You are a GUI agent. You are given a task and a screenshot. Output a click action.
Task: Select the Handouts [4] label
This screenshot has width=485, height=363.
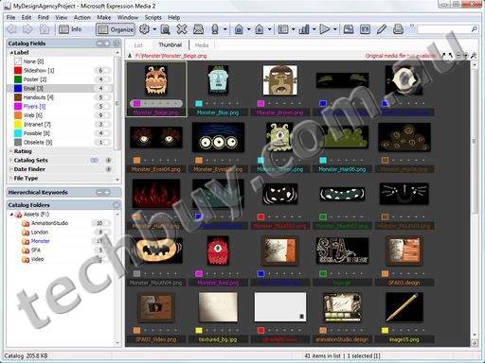39,97
